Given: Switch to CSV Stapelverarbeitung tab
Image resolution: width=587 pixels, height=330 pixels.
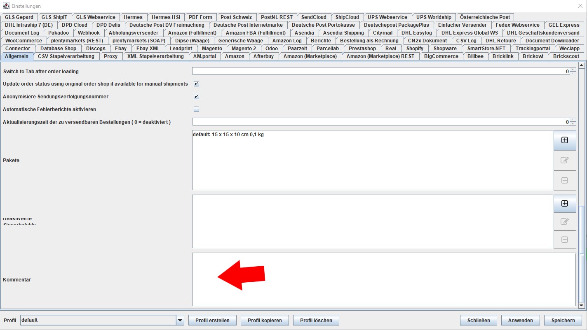Looking at the screenshot, I should (66, 56).
